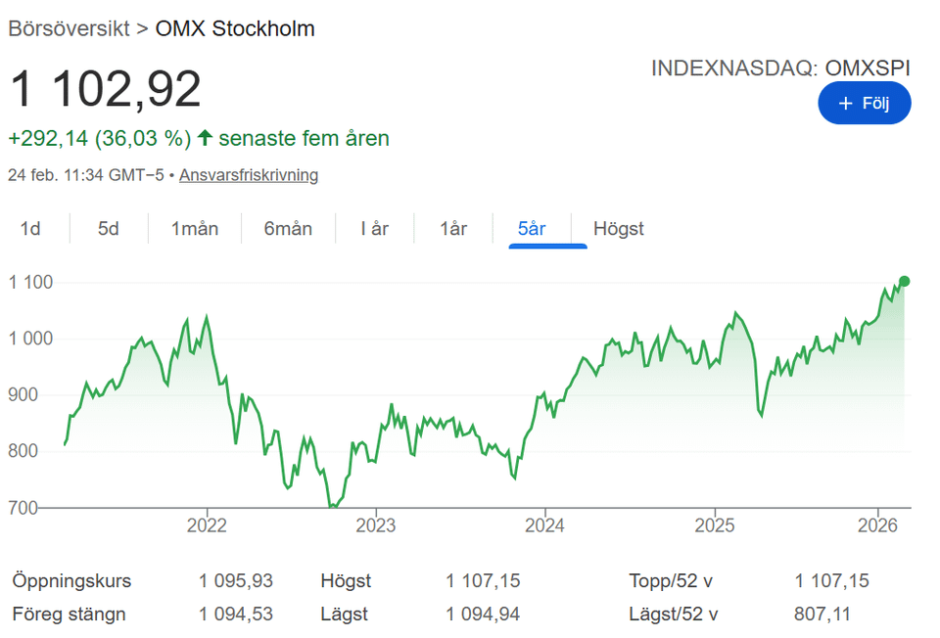Click the Topp/52 v value 1 107,15

click(x=831, y=581)
